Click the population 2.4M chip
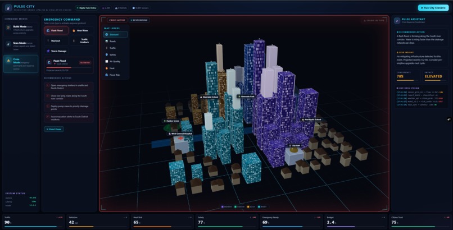Screen dimensions: 453x230 [106, 8]
